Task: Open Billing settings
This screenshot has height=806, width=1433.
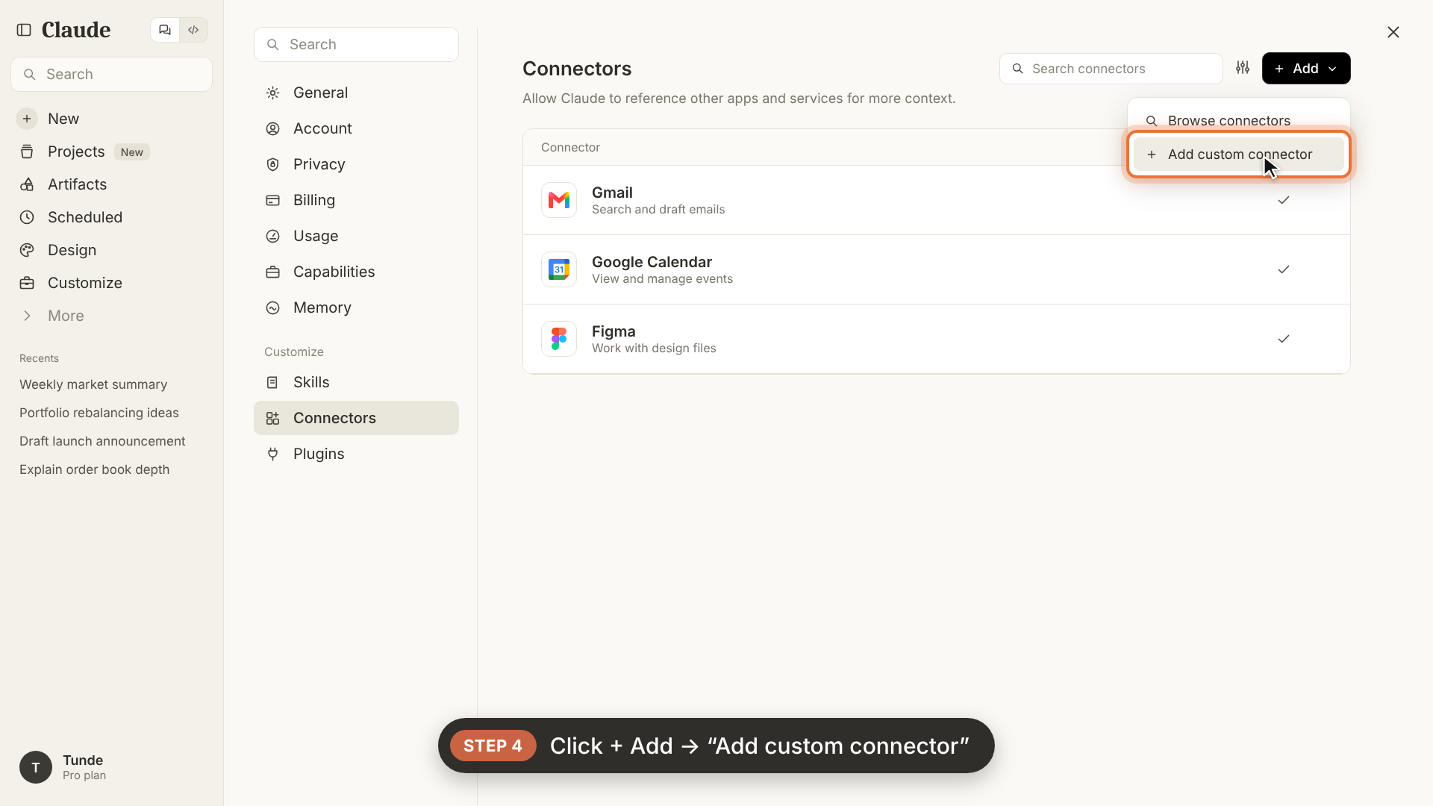Action: [x=356, y=200]
